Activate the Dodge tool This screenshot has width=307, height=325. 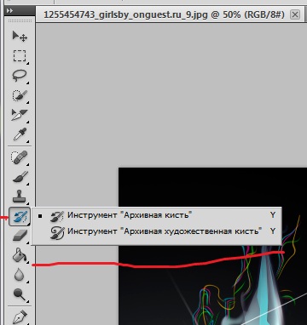point(20,295)
